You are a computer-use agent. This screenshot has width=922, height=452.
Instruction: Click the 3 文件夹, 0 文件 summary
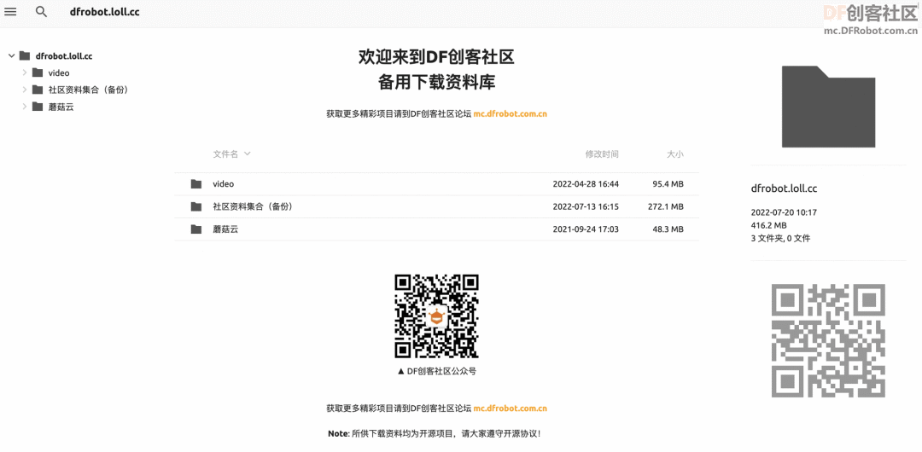(x=780, y=238)
